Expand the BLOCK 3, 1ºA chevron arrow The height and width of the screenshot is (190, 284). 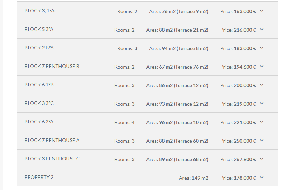262,11
